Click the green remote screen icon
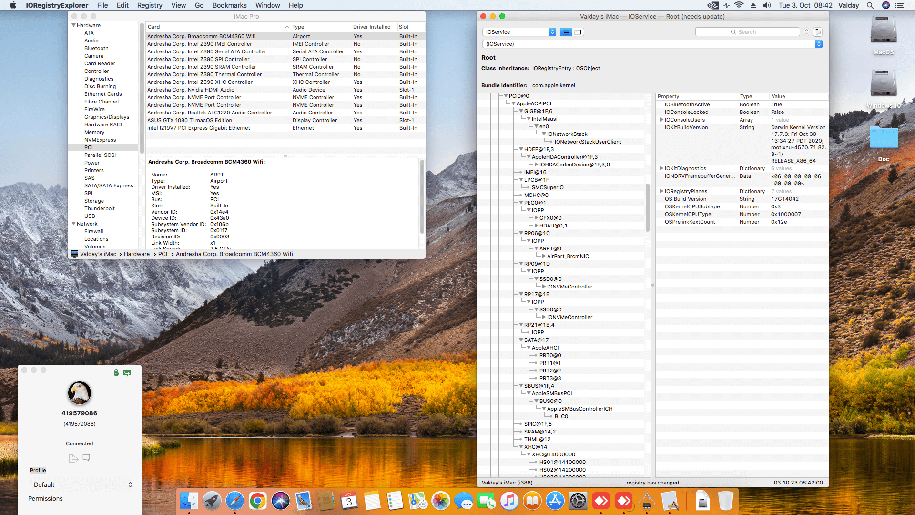Screen dimensions: 915x515 pos(127,373)
